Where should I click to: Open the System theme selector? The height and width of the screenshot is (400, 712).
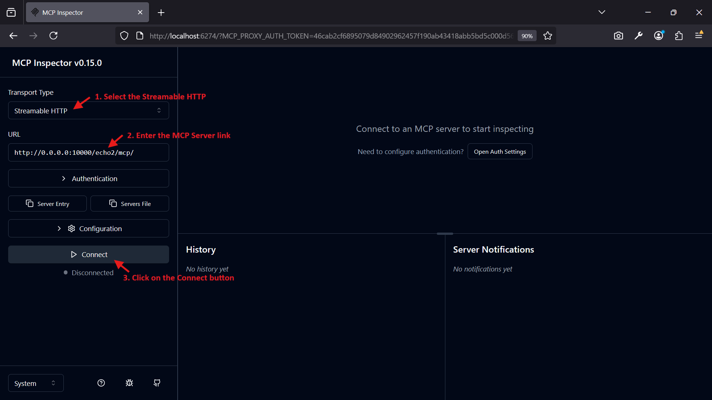36,383
